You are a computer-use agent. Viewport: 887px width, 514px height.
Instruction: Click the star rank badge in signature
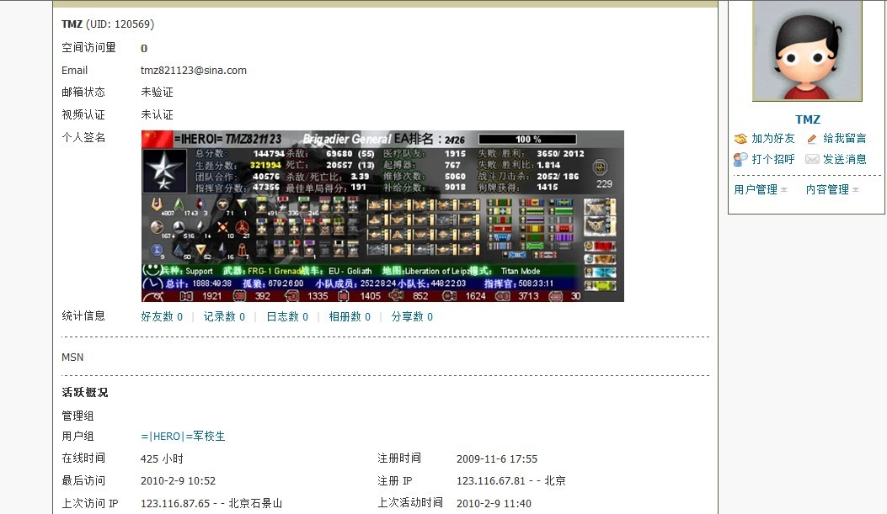164,171
